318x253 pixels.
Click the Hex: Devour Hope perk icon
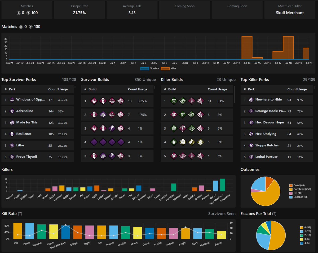tap(251, 122)
